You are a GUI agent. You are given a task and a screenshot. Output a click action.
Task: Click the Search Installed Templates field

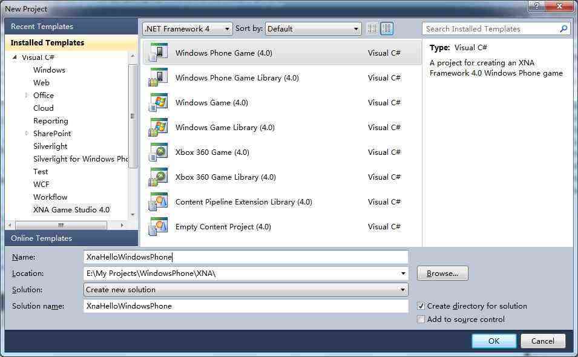[x=496, y=28]
